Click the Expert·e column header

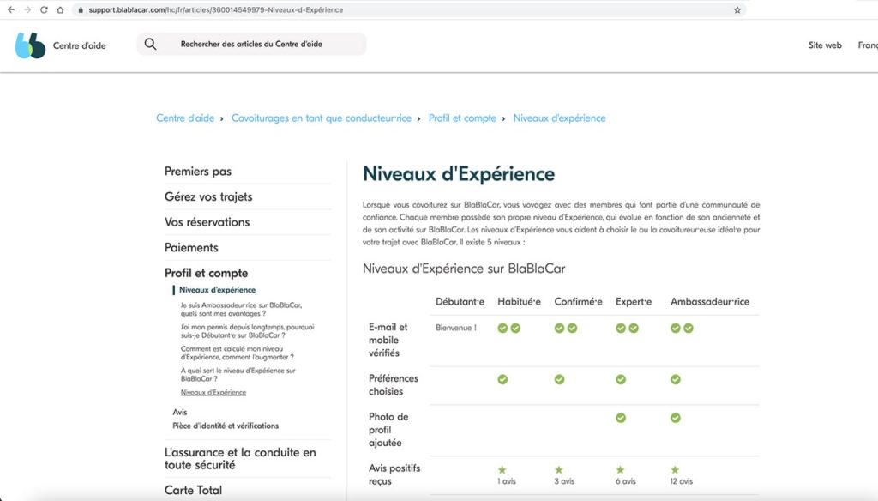point(634,301)
